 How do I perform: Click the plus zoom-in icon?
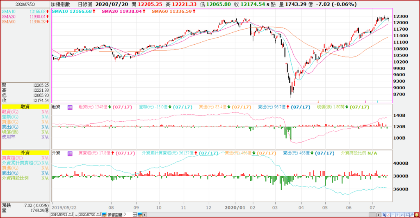[x=398, y=215]
